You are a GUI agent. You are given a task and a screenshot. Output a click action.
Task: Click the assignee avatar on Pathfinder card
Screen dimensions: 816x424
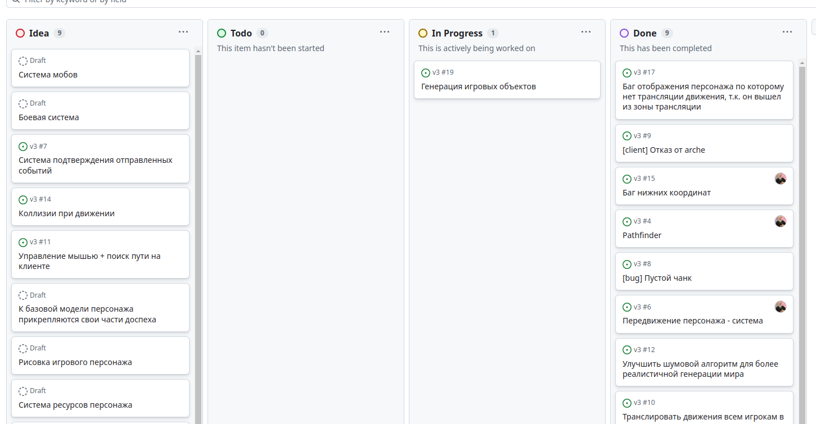point(781,221)
